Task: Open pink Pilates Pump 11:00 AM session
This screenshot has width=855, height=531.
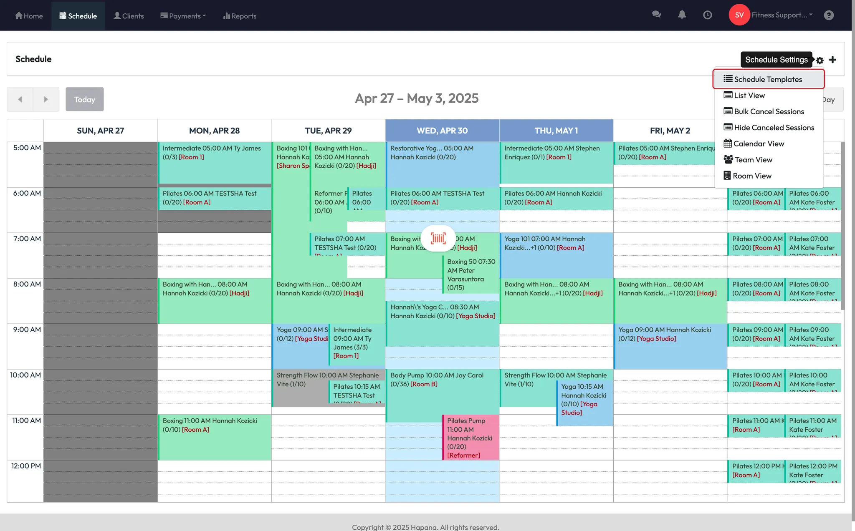Action: 471,437
